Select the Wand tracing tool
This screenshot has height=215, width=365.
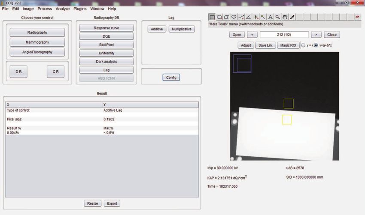click(263, 17)
